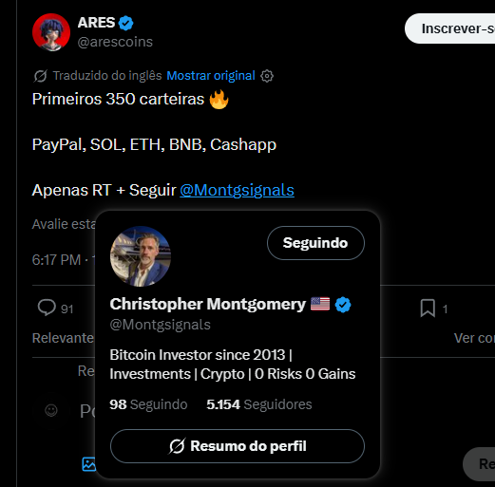Click the @Montgsignals handle in hover card

coord(160,325)
